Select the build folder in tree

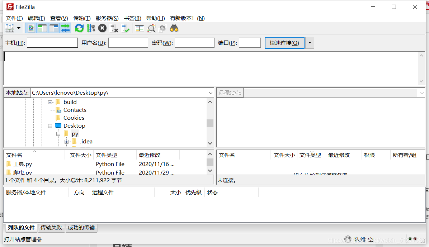pyautogui.click(x=70, y=102)
